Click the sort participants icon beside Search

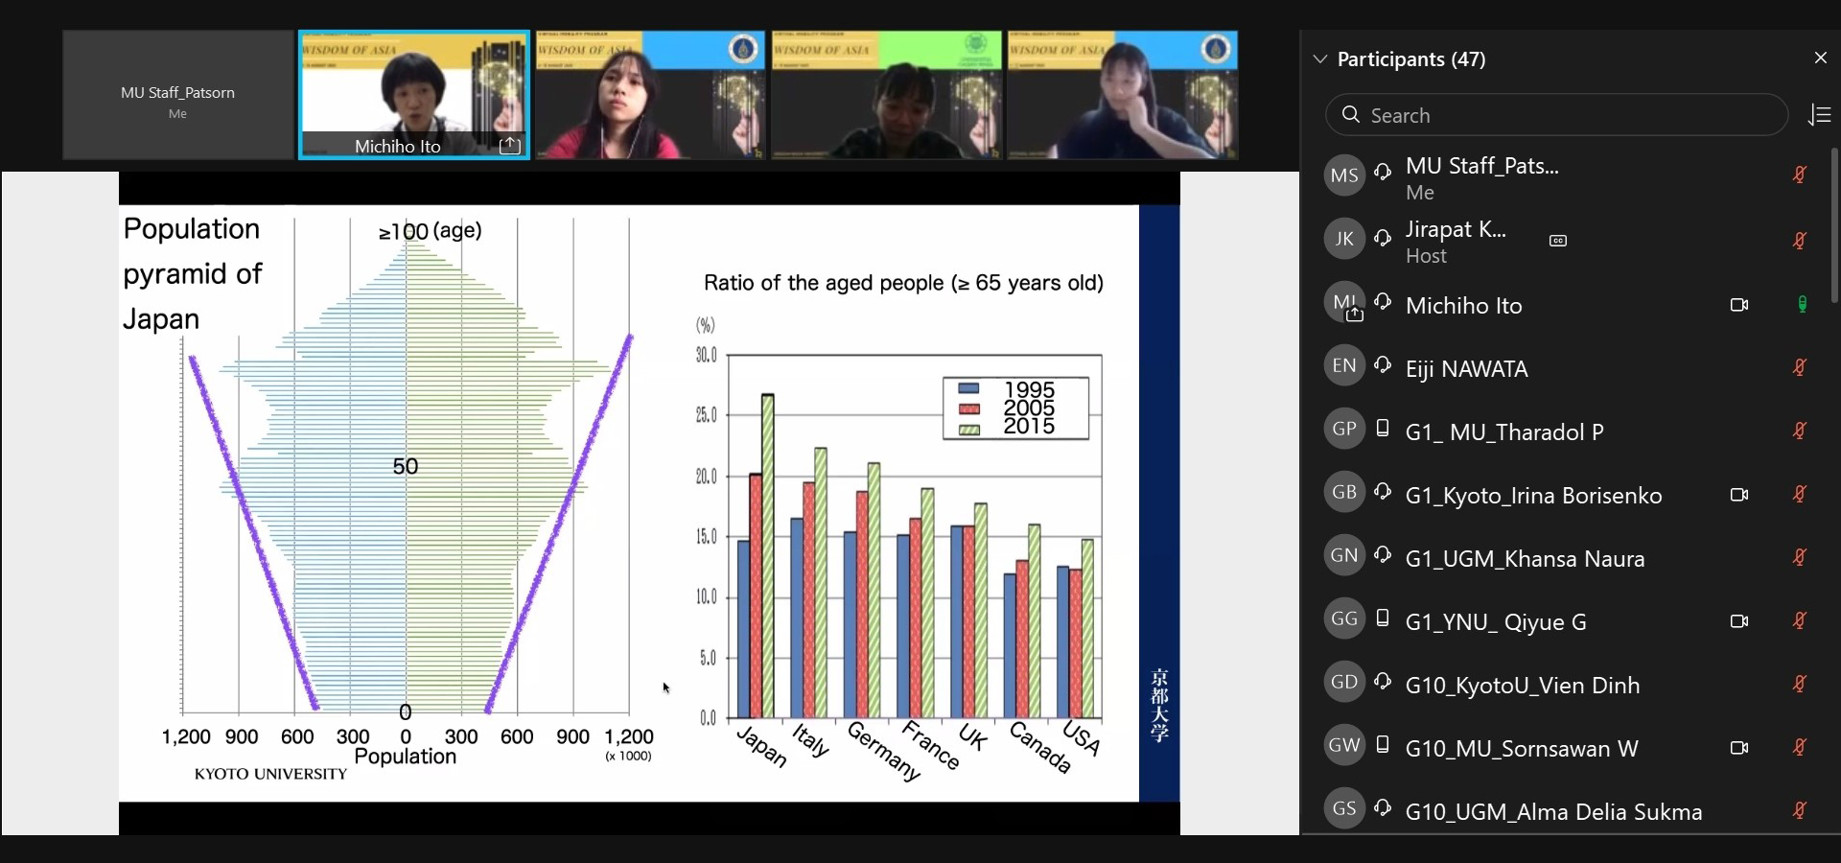click(1819, 115)
